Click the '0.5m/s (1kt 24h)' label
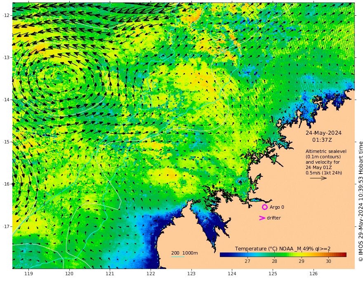This screenshot has height=281, width=363. pos(324,173)
